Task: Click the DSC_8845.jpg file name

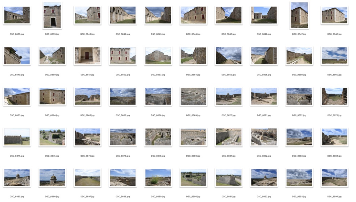Action: pos(229,34)
